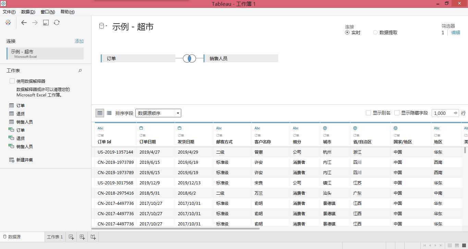Viewport: 468px width, 249px height.
Task: Click the 销售人员 table in join canvas
Action: (x=241, y=58)
